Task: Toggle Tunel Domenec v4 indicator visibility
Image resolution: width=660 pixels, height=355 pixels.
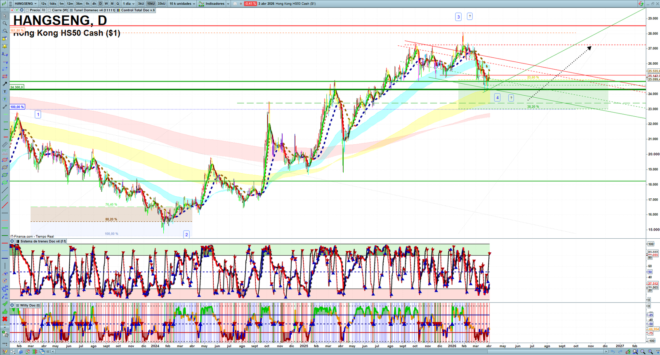Action: 72,10
